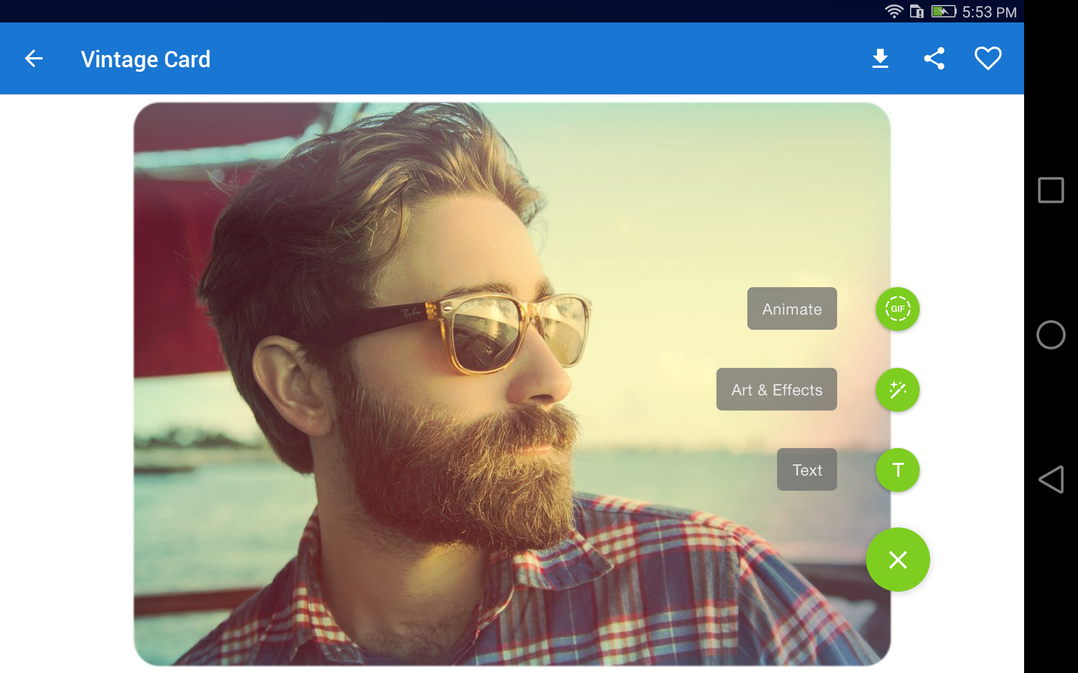1078x673 pixels.
Task: Download the Vintage Card image
Action: pos(880,58)
